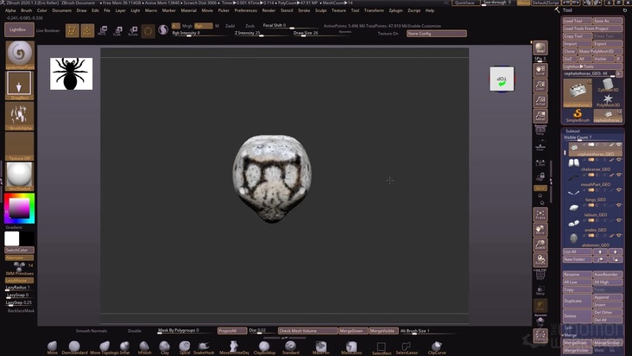Click the Actual size icon
Viewport: 632px width, 356px height.
coord(540,101)
